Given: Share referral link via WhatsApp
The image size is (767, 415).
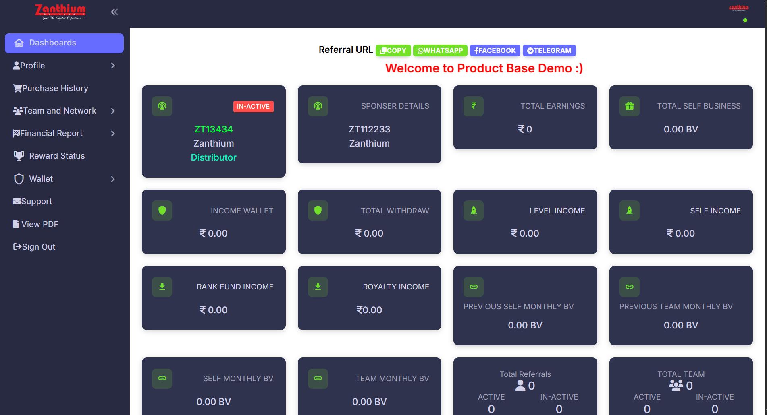Looking at the screenshot, I should click(440, 50).
